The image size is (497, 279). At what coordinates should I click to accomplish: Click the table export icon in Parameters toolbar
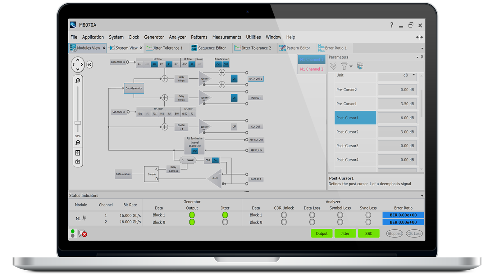pyautogui.click(x=360, y=66)
